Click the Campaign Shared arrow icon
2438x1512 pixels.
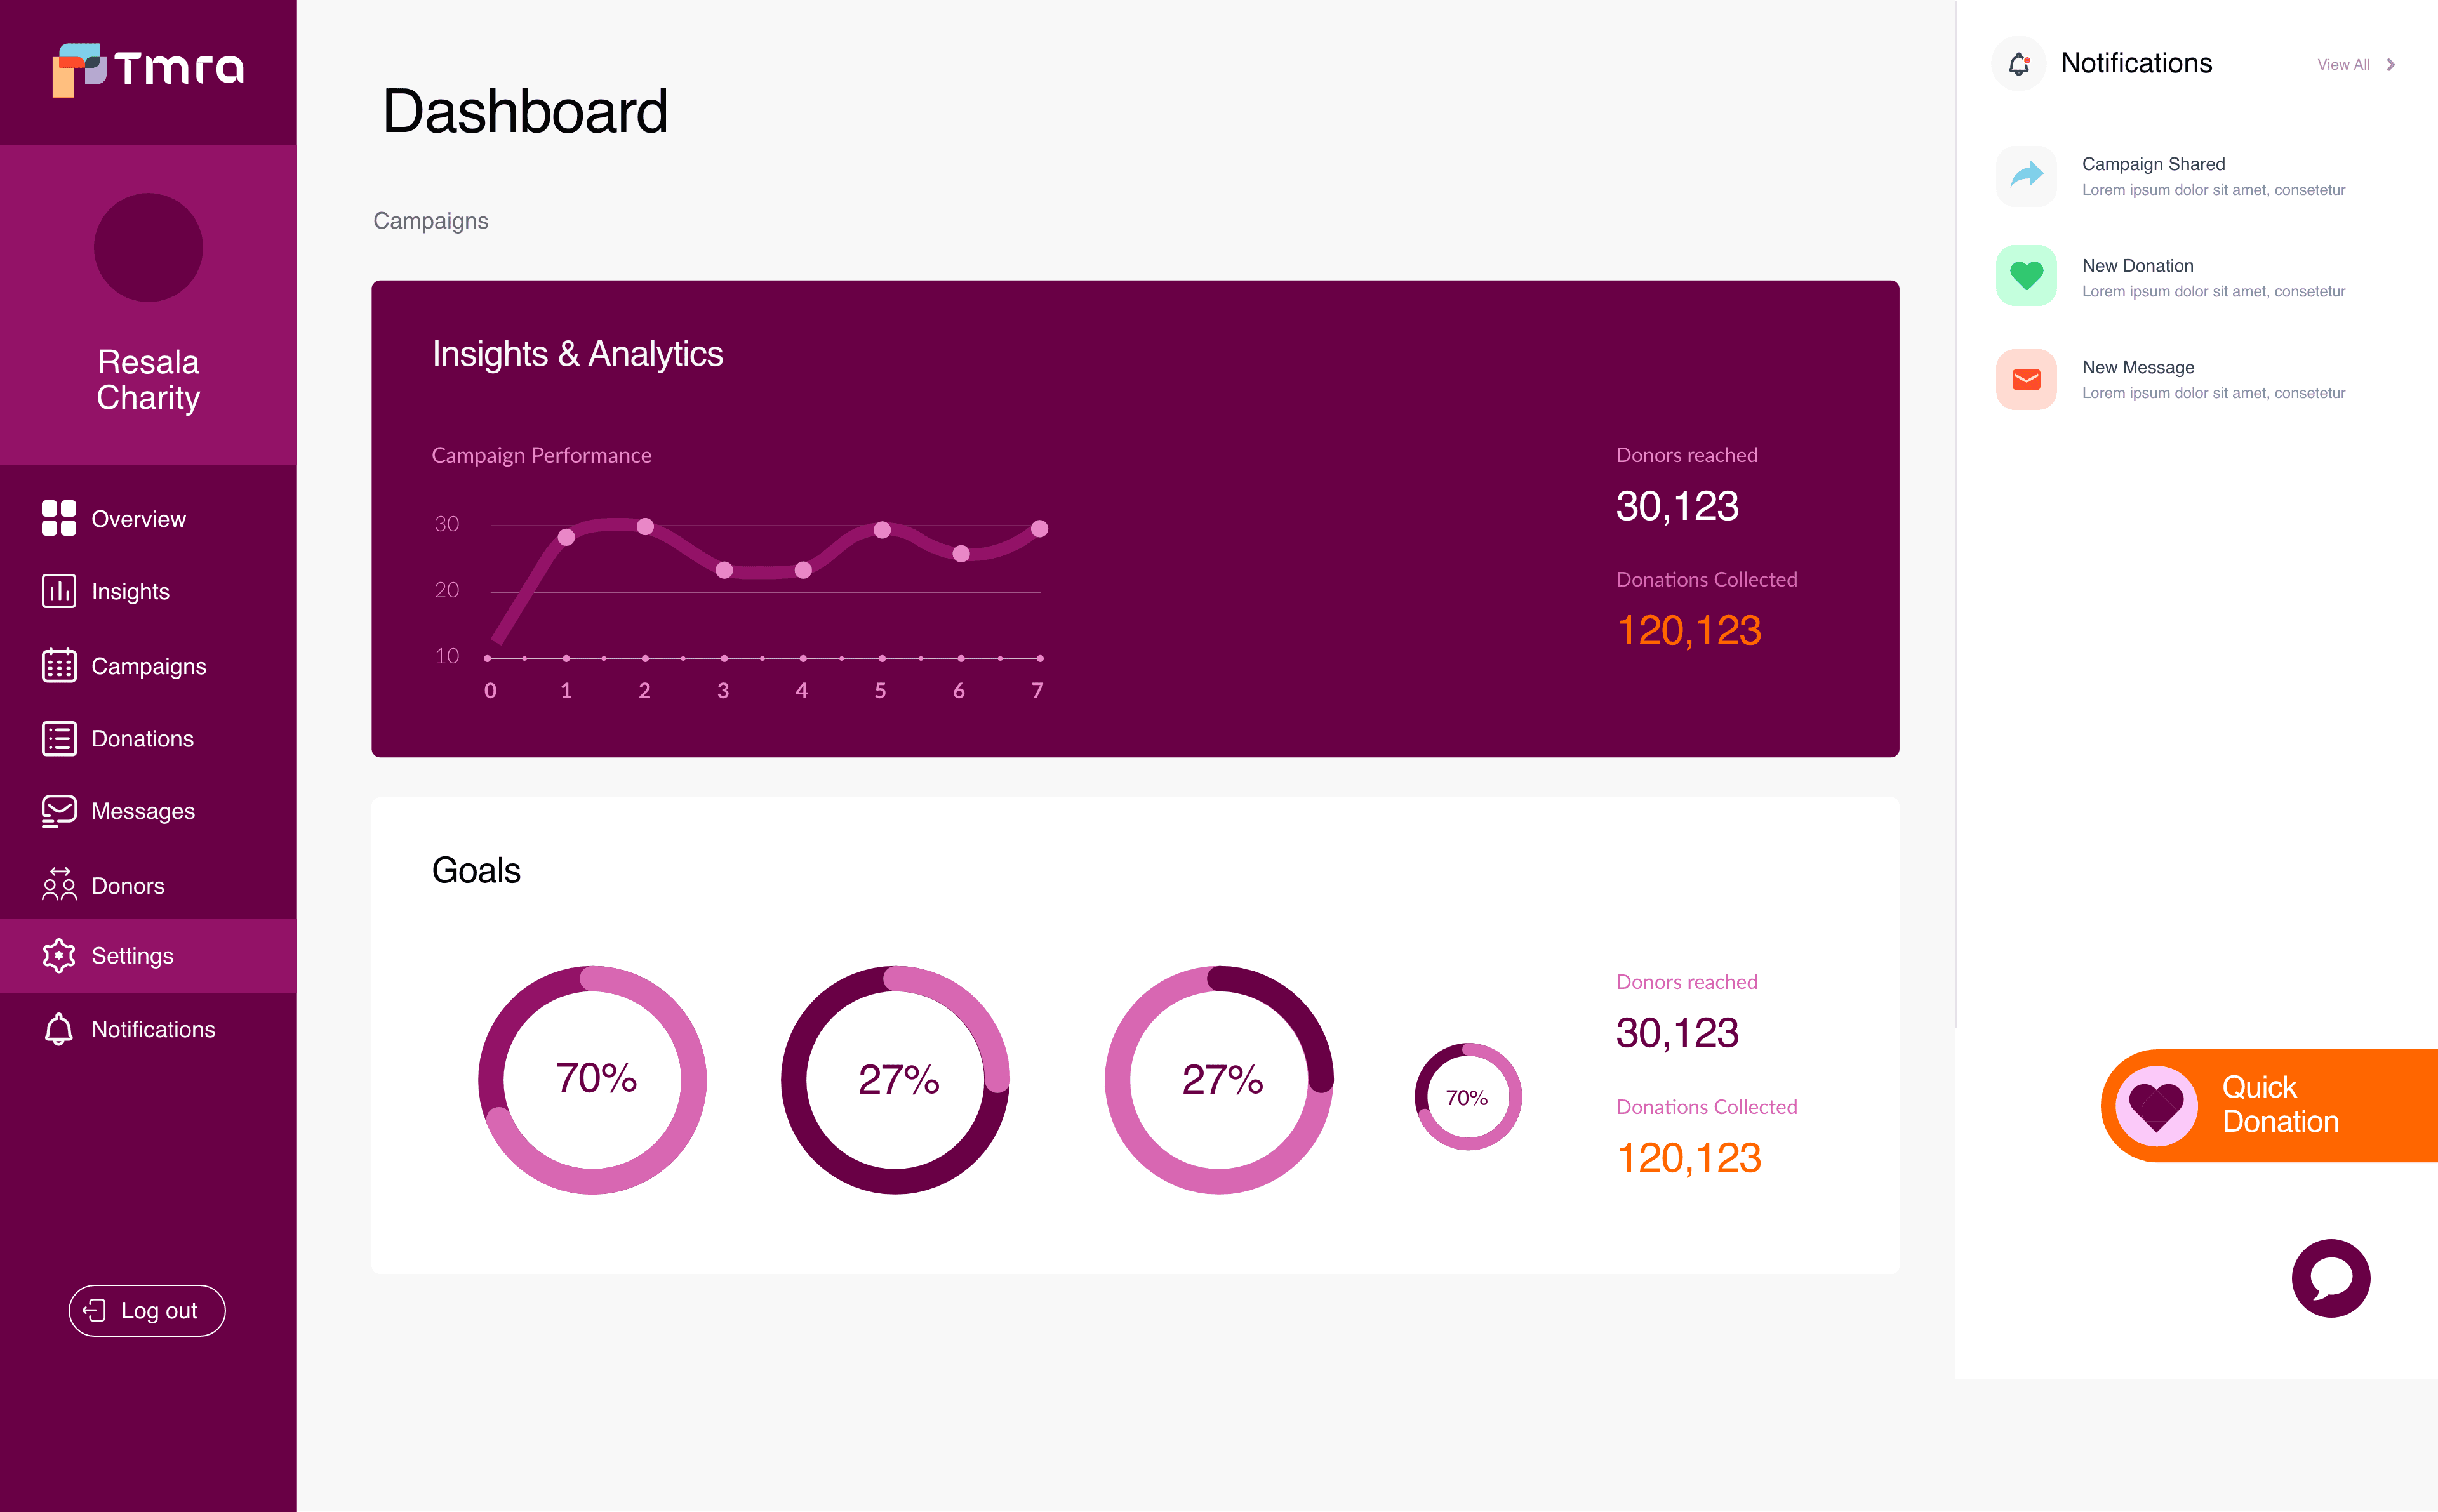pyautogui.click(x=2026, y=176)
